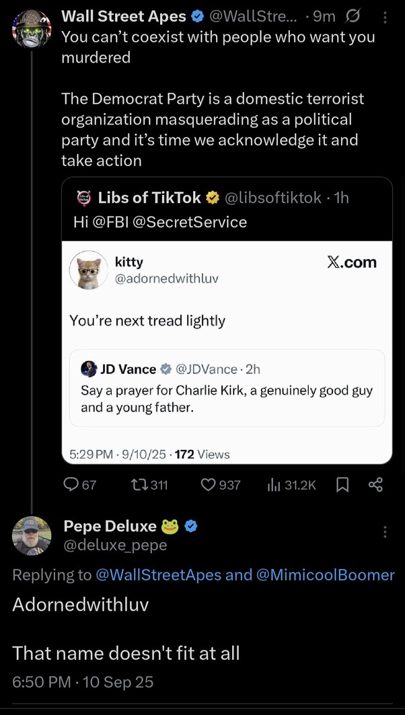Share the post via share icon
This screenshot has width=405, height=715.
tap(375, 484)
